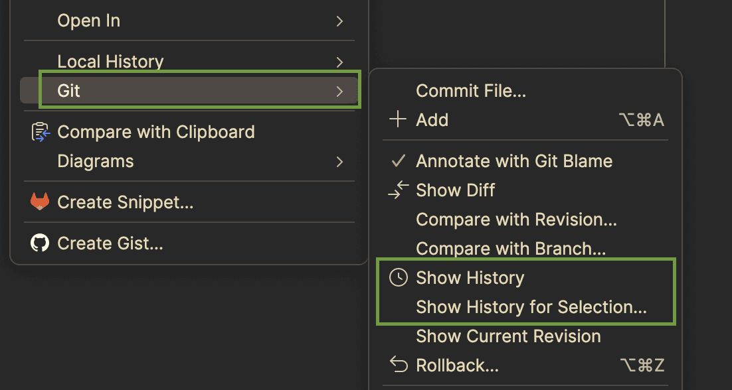
Task: Choose Compare with Branch…
Action: [x=511, y=248]
